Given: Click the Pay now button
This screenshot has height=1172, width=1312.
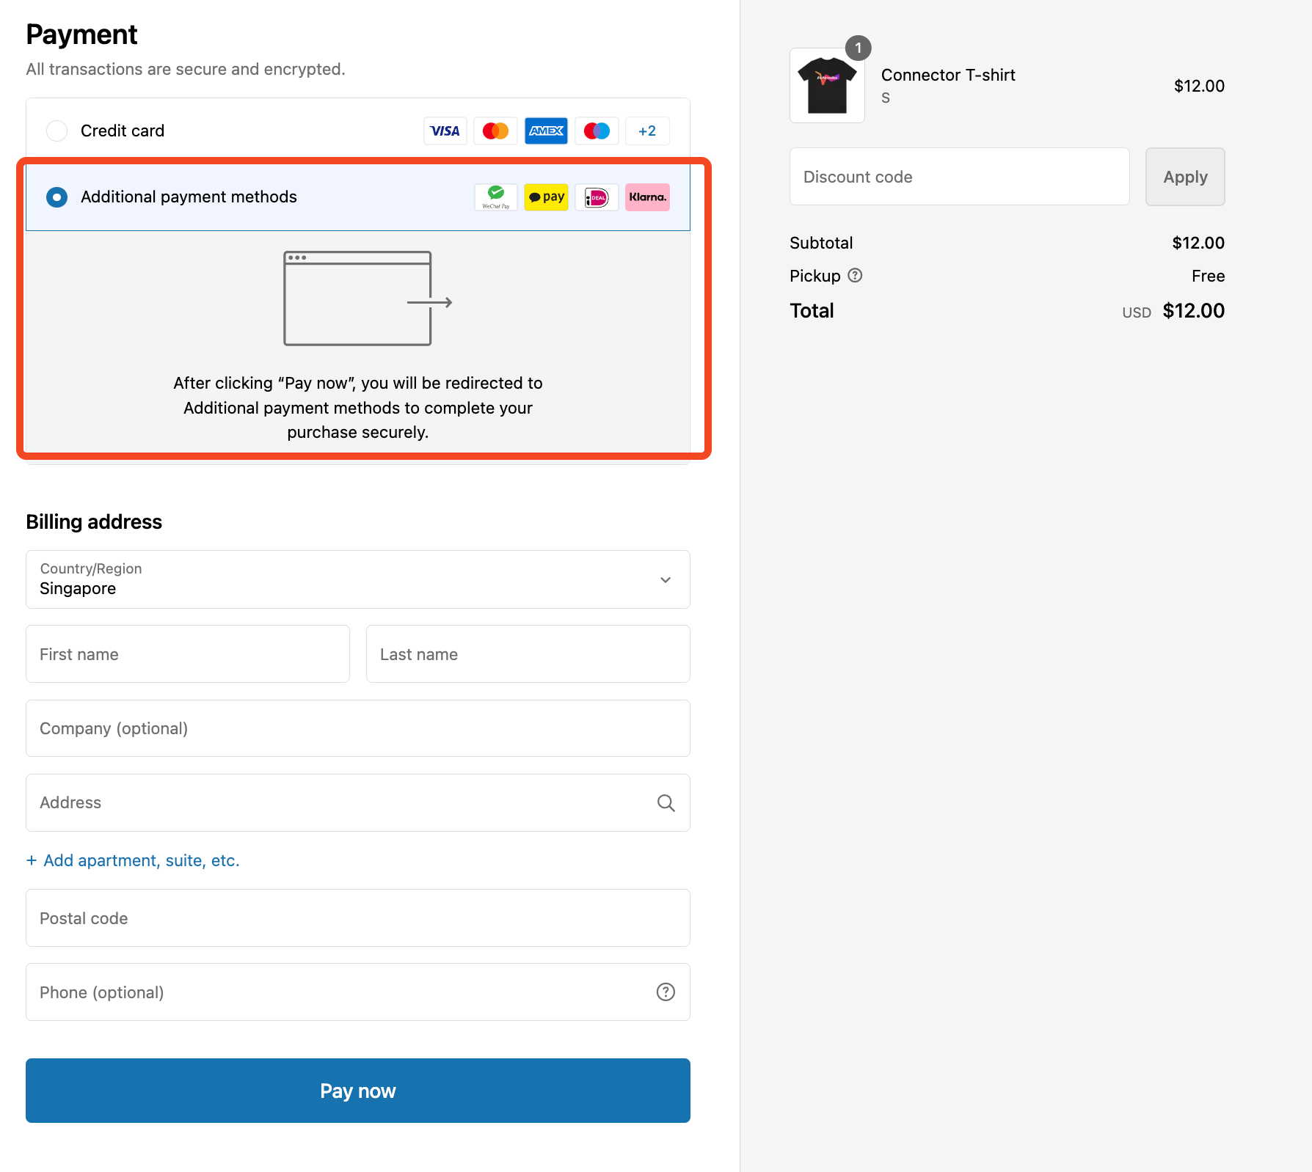Looking at the screenshot, I should pyautogui.click(x=357, y=1091).
